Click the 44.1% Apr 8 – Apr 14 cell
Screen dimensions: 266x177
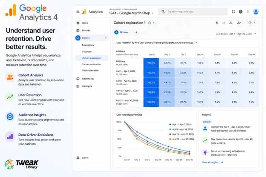coord(167,83)
